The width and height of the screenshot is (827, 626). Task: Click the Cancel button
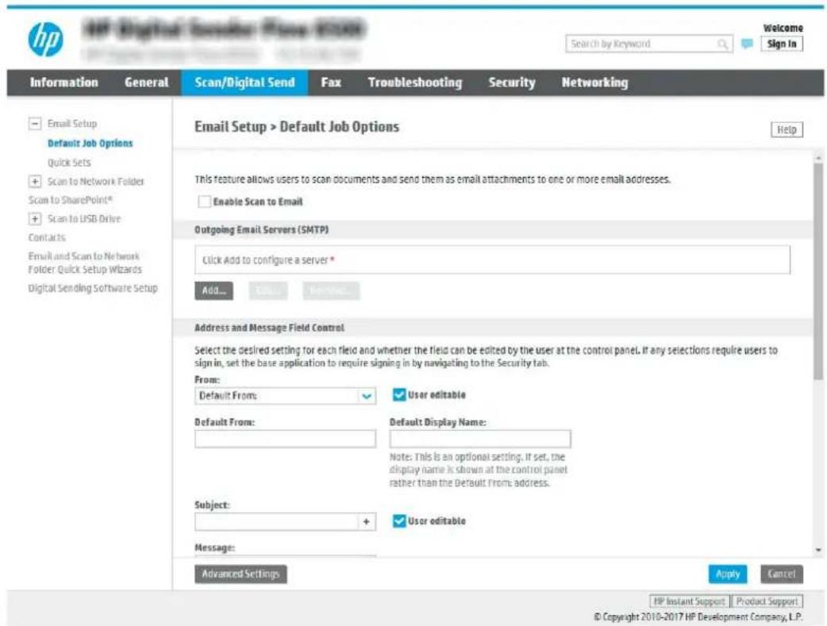click(782, 574)
